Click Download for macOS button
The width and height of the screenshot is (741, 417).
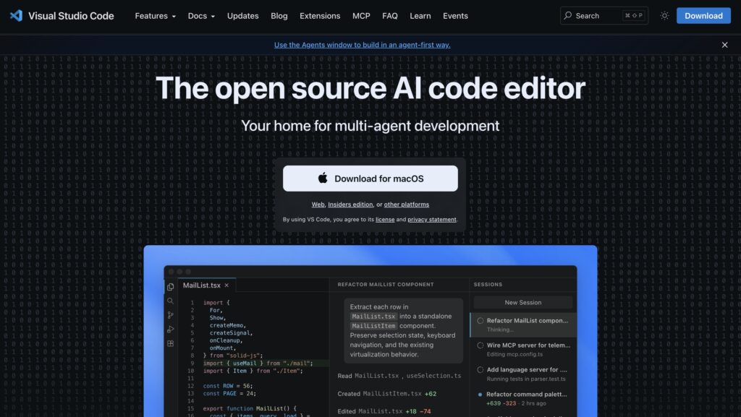[x=370, y=179]
